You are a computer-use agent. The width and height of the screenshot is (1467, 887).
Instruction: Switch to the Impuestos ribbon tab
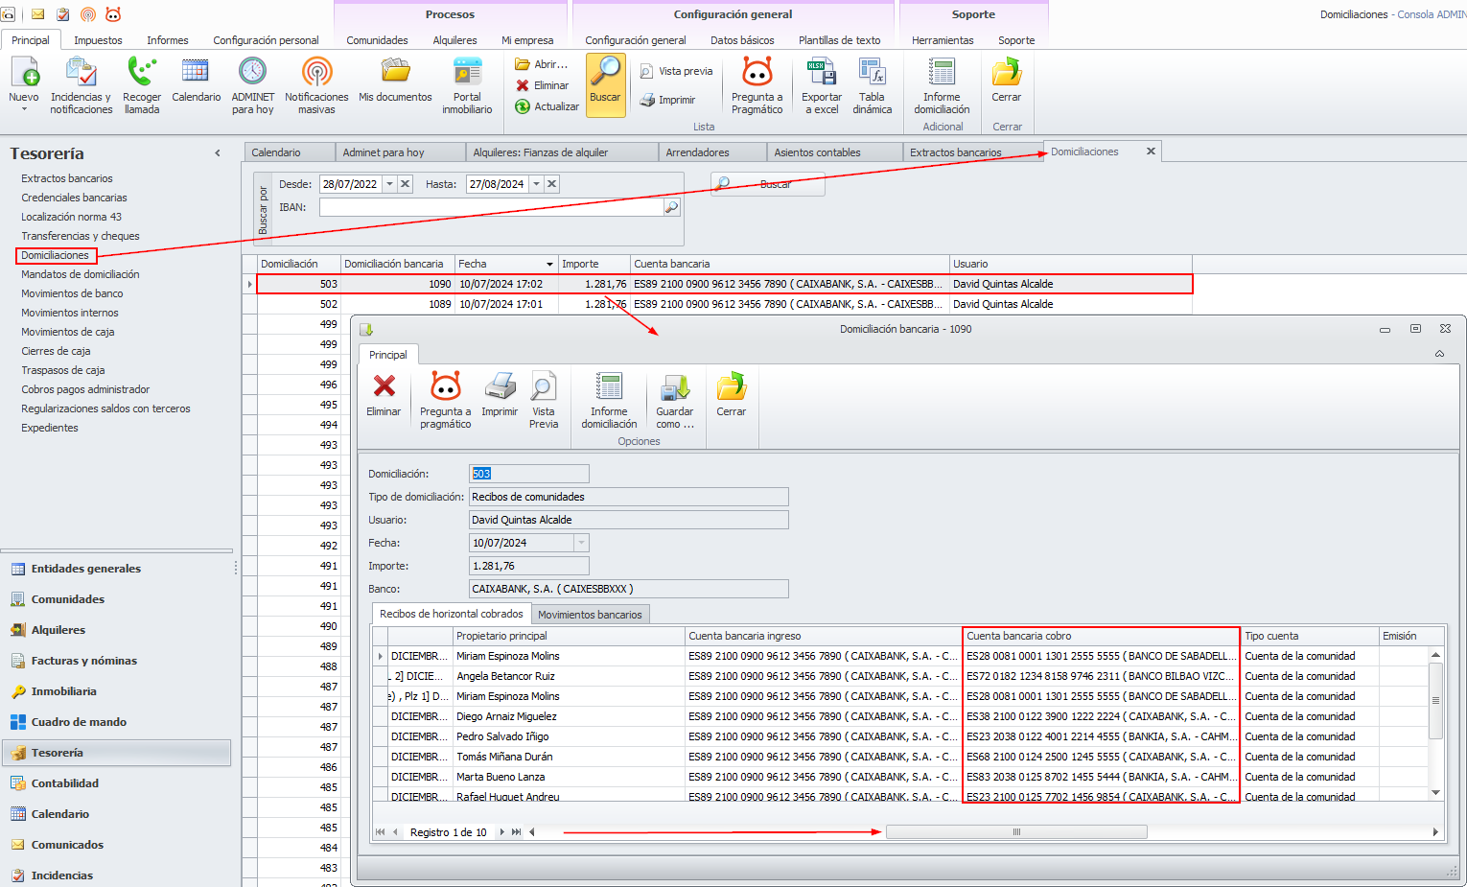coord(98,40)
